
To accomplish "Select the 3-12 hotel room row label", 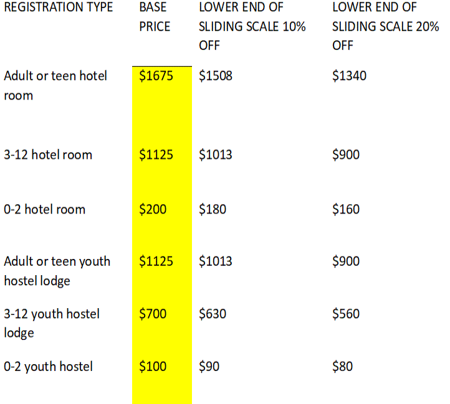I will tap(48, 155).
